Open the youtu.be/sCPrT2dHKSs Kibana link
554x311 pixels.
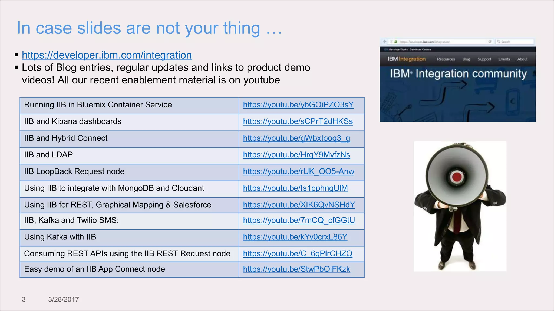click(298, 121)
